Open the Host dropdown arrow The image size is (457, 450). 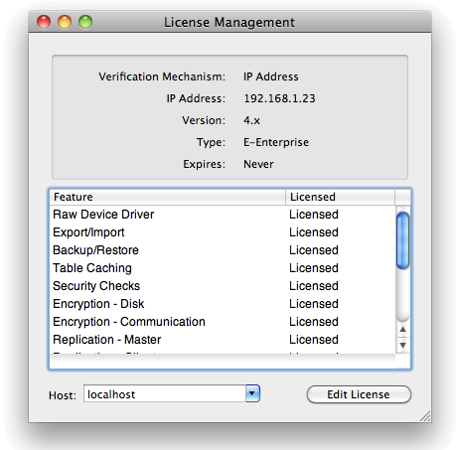coord(252,393)
